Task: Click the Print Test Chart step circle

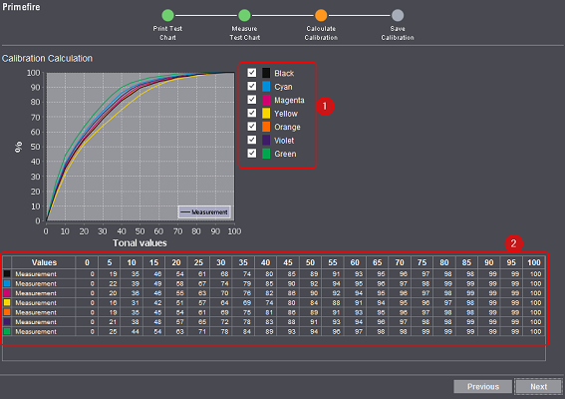Action: point(167,15)
